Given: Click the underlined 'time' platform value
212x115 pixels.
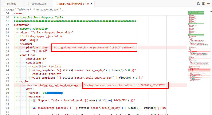Looking at the screenshot, I should tap(45, 47).
